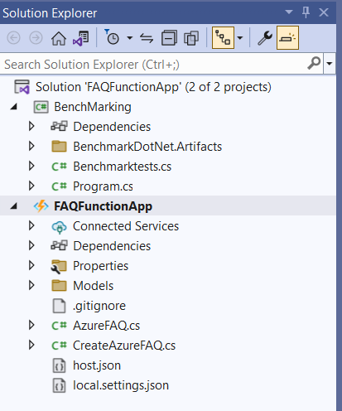Select host.json file

pos(97,365)
